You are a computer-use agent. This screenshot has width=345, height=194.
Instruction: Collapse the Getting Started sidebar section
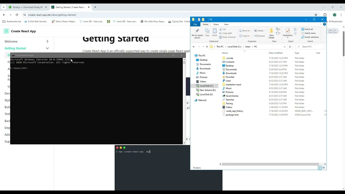pyautogui.click(x=47, y=48)
